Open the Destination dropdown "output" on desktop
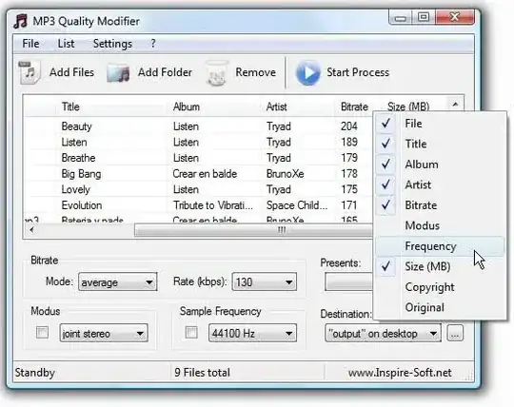Image resolution: width=514 pixels, height=407 pixels. point(383,334)
